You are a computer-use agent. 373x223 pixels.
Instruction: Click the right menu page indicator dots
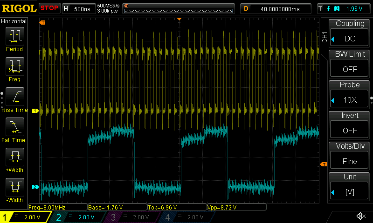[372, 100]
